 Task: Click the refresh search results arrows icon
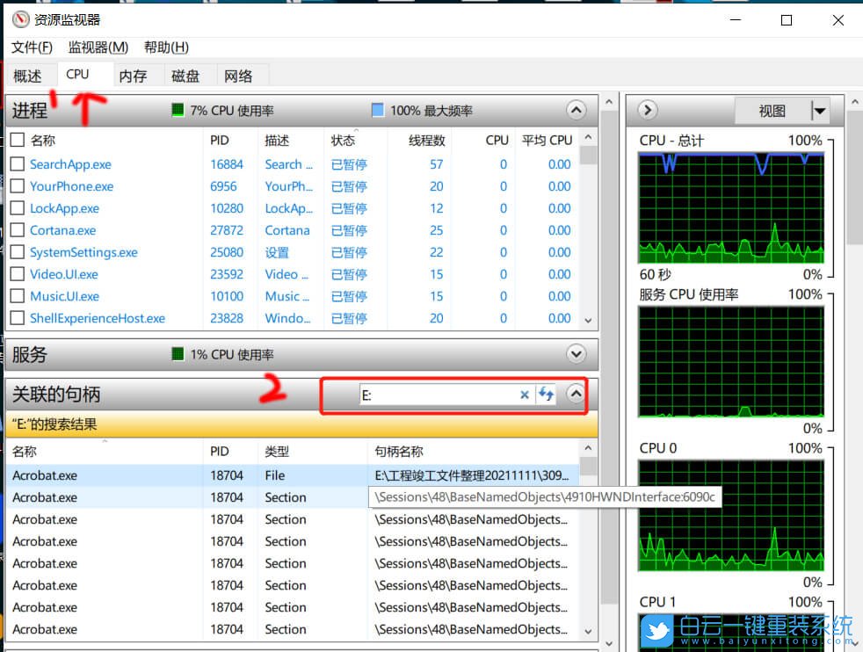(546, 395)
